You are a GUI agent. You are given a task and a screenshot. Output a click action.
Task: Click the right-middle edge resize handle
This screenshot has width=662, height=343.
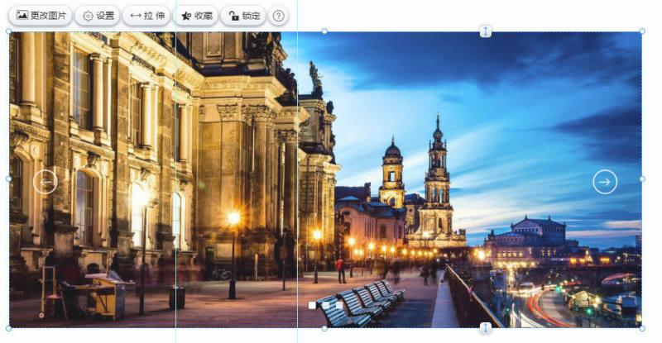tap(642, 179)
